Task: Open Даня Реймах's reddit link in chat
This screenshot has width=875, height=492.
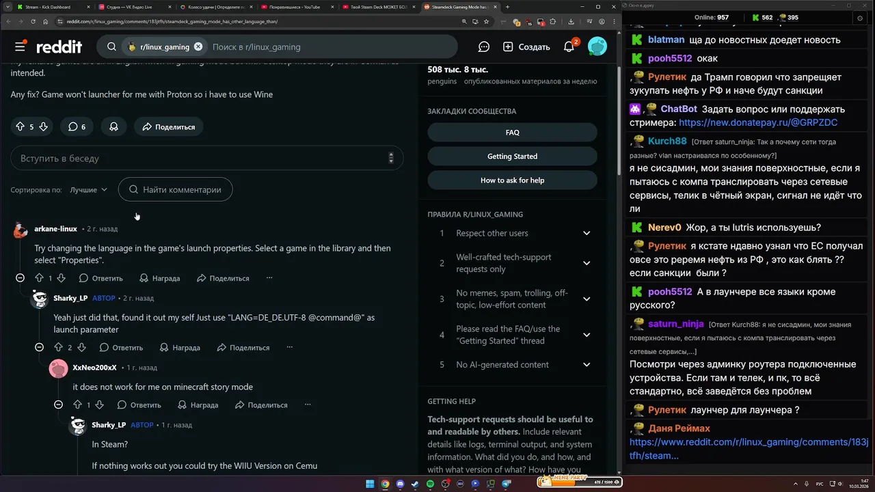Action: click(749, 448)
